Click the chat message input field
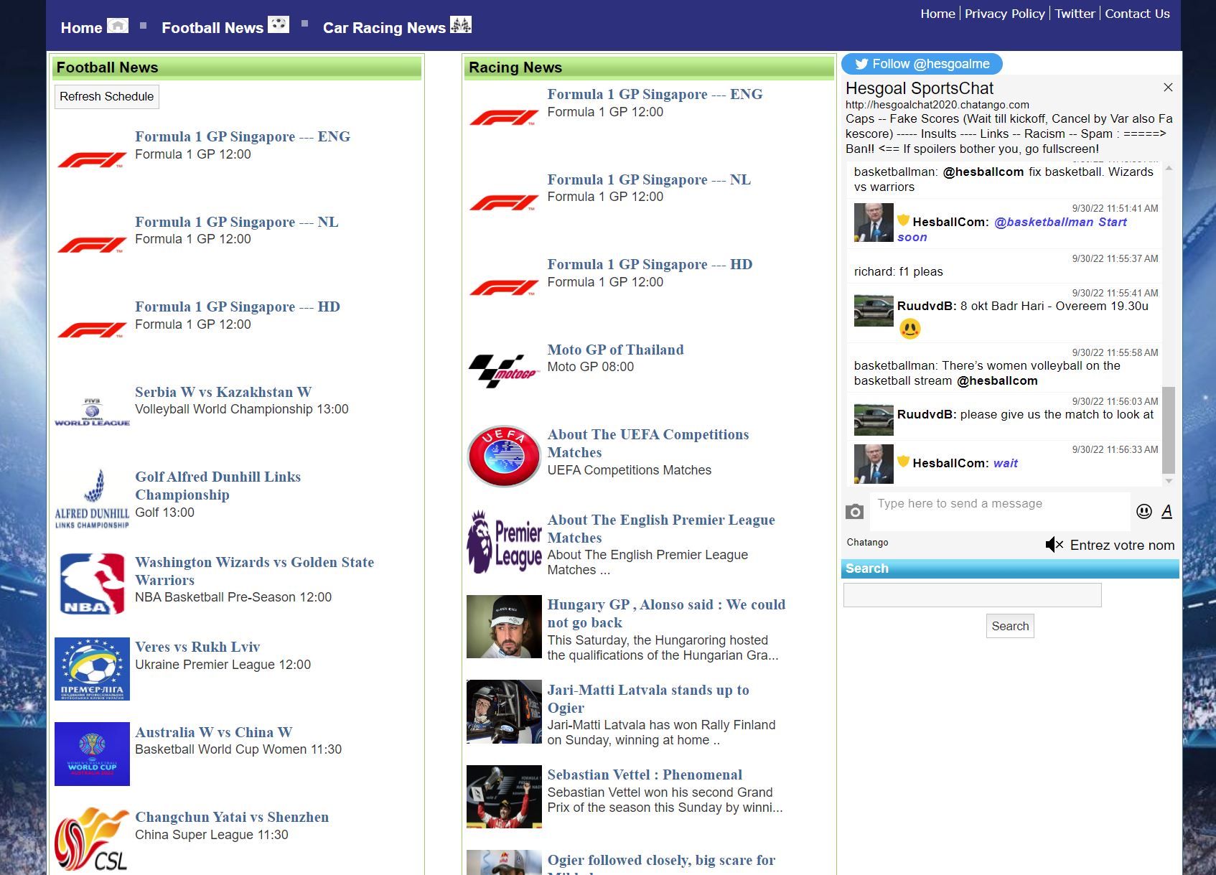 [998, 510]
